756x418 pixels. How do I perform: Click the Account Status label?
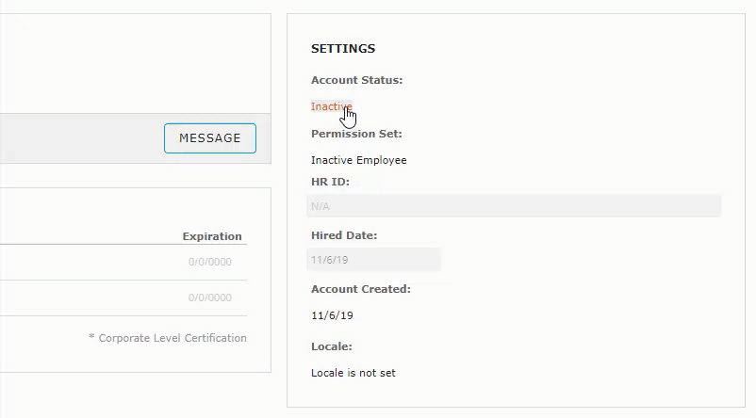coord(356,80)
